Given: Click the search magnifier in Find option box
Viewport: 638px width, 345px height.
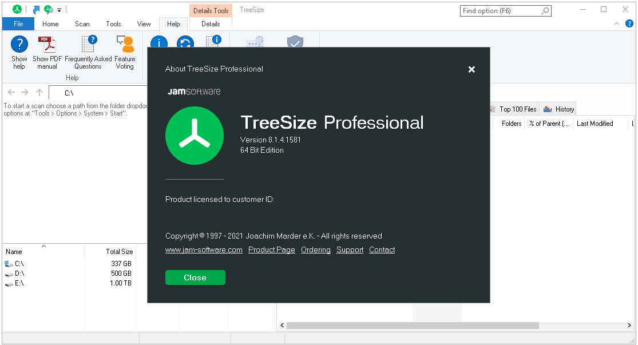Looking at the screenshot, I should click(545, 11).
